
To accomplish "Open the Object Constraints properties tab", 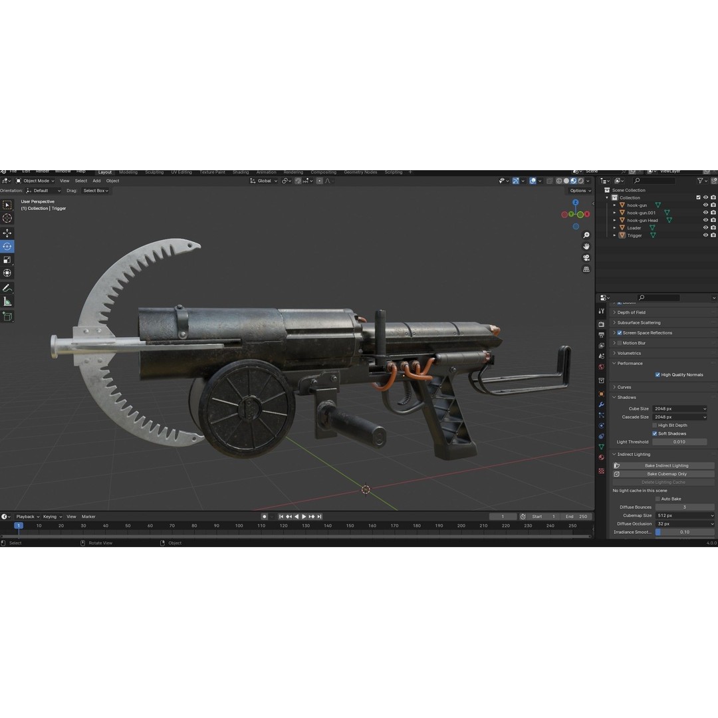I will 601,436.
